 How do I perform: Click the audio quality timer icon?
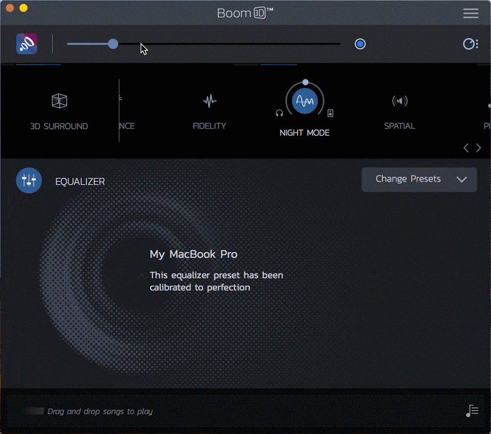469,43
